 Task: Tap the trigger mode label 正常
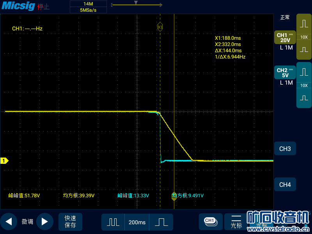point(285,18)
